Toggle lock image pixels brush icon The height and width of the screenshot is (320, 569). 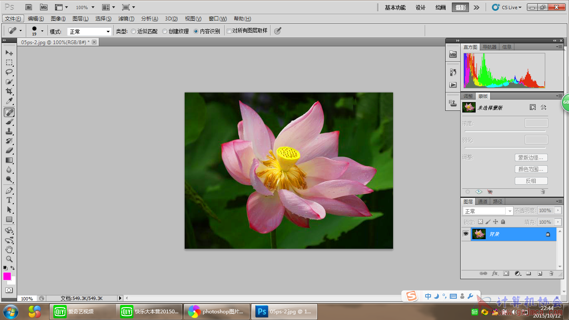[488, 222]
